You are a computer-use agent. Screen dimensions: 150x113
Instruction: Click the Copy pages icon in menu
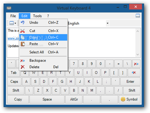coord(23,37)
